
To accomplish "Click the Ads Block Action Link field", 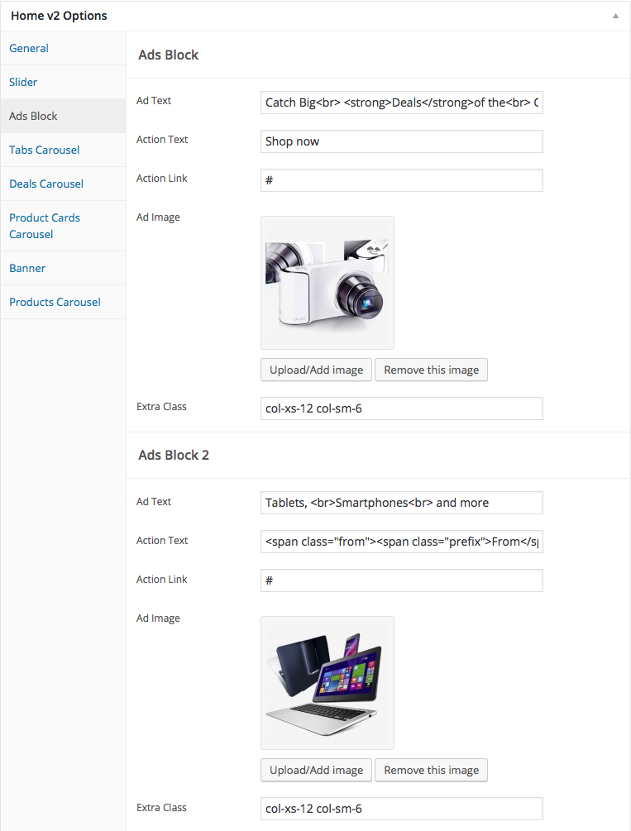I will [x=401, y=180].
